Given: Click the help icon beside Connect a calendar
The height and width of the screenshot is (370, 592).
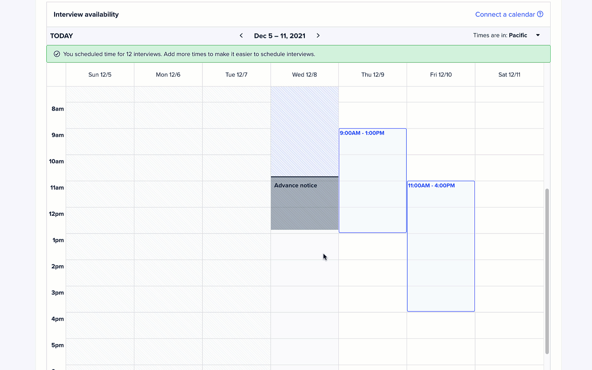Looking at the screenshot, I should coord(540,14).
